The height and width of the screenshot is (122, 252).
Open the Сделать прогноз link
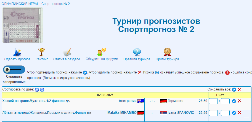point(17,59)
